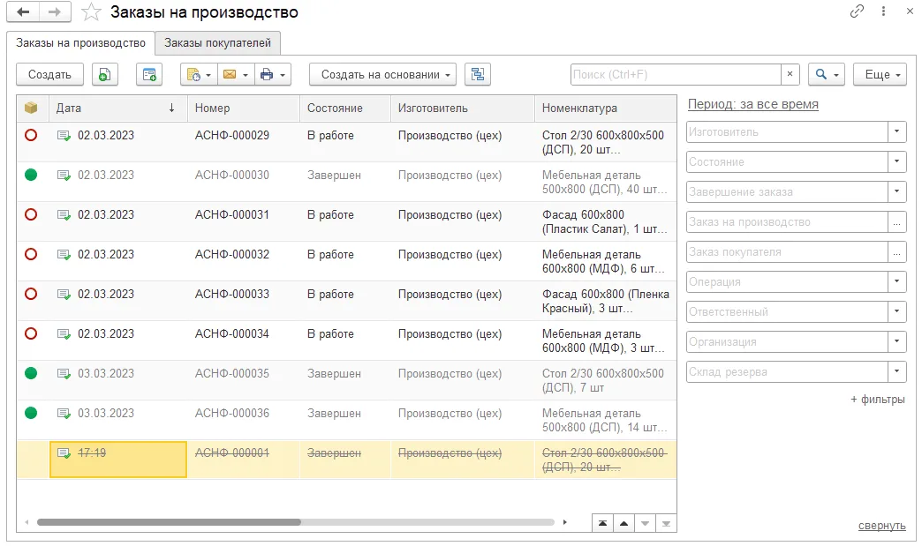Click the box icon column header
Screen dimensions: 922x546
pyautogui.click(x=31, y=108)
